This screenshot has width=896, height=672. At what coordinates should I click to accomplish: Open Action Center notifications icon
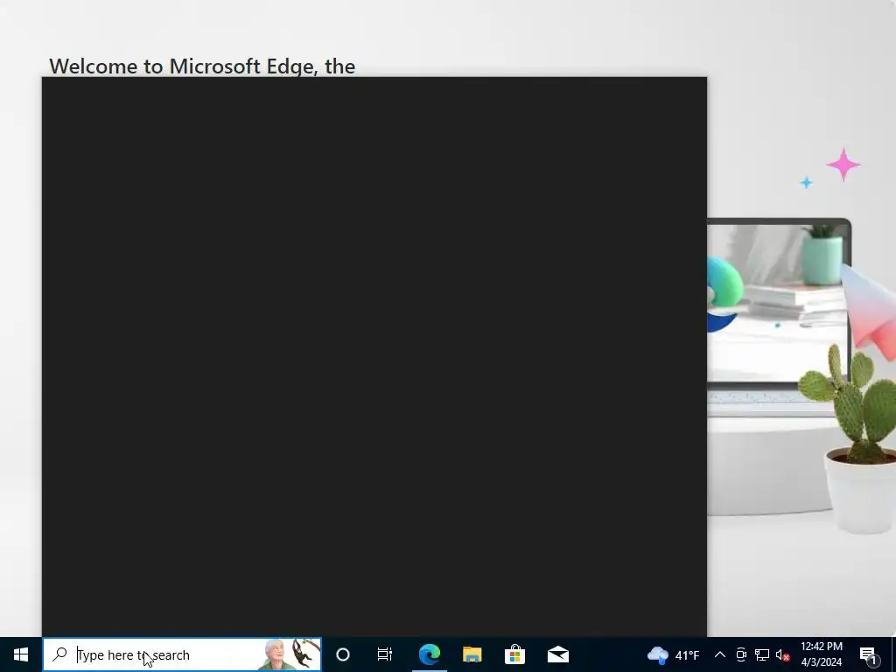click(868, 654)
